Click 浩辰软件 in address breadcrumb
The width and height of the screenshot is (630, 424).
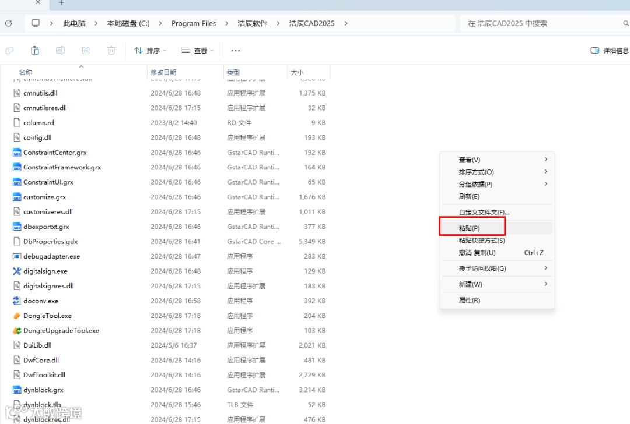click(253, 23)
